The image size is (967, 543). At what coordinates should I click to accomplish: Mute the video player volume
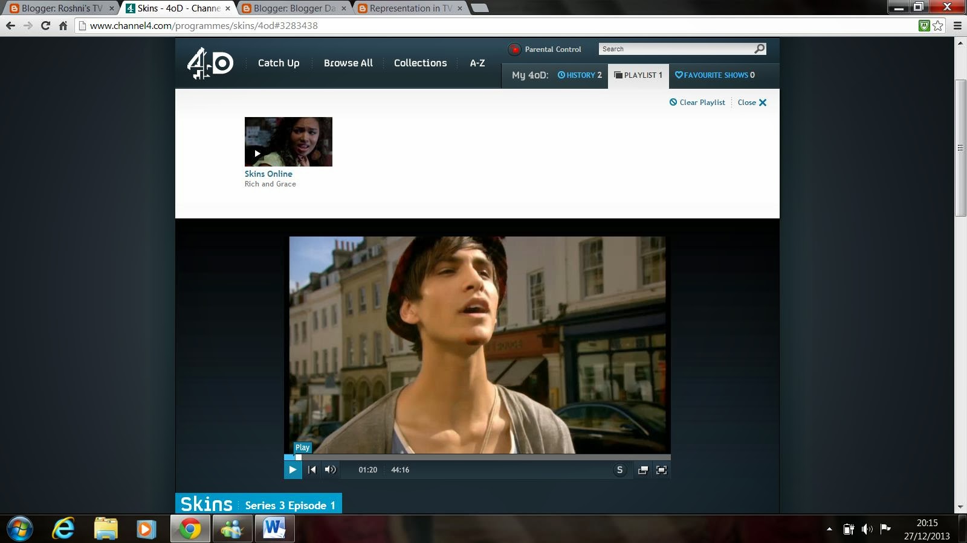pos(331,469)
